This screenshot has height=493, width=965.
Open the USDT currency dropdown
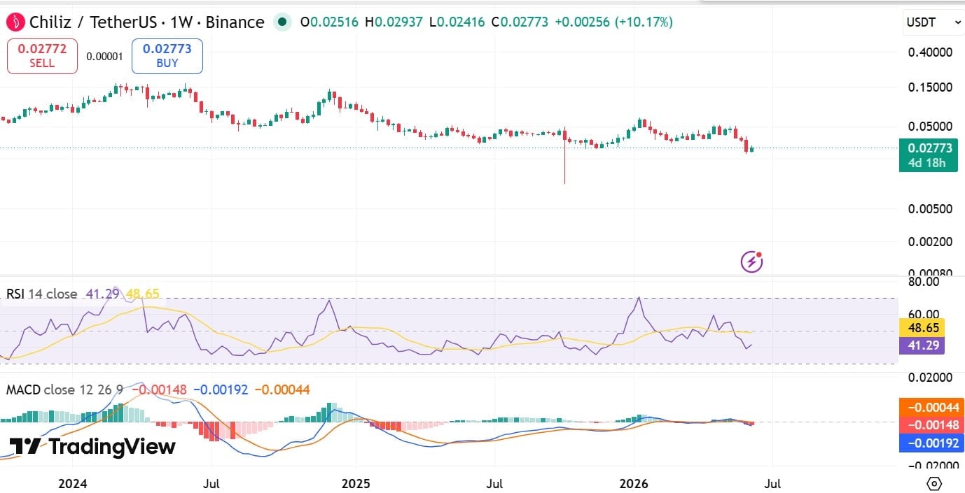pyautogui.click(x=934, y=22)
